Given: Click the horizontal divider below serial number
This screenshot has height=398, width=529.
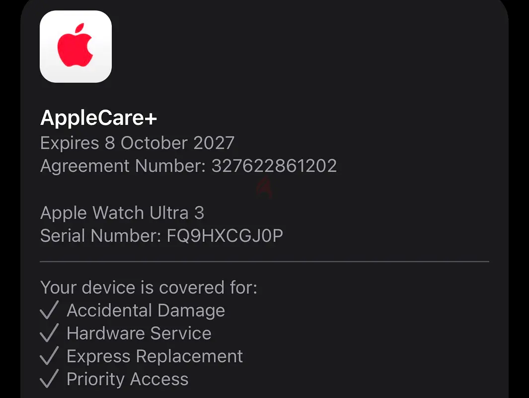Looking at the screenshot, I should pos(264,262).
